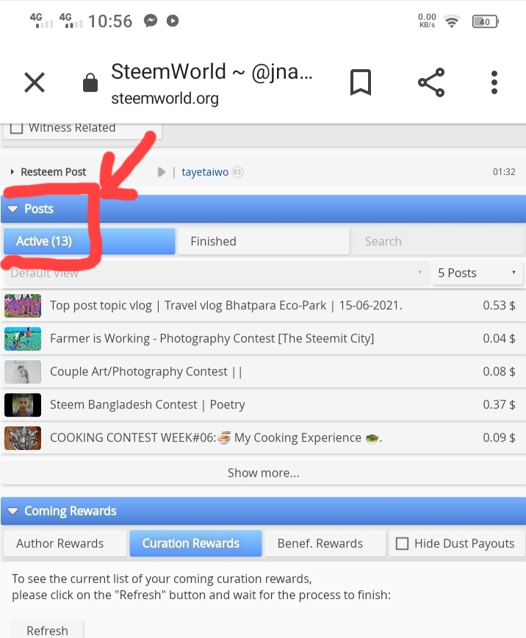The width and height of the screenshot is (526, 638).
Task: Tap the battery indicator
Action: (x=486, y=21)
